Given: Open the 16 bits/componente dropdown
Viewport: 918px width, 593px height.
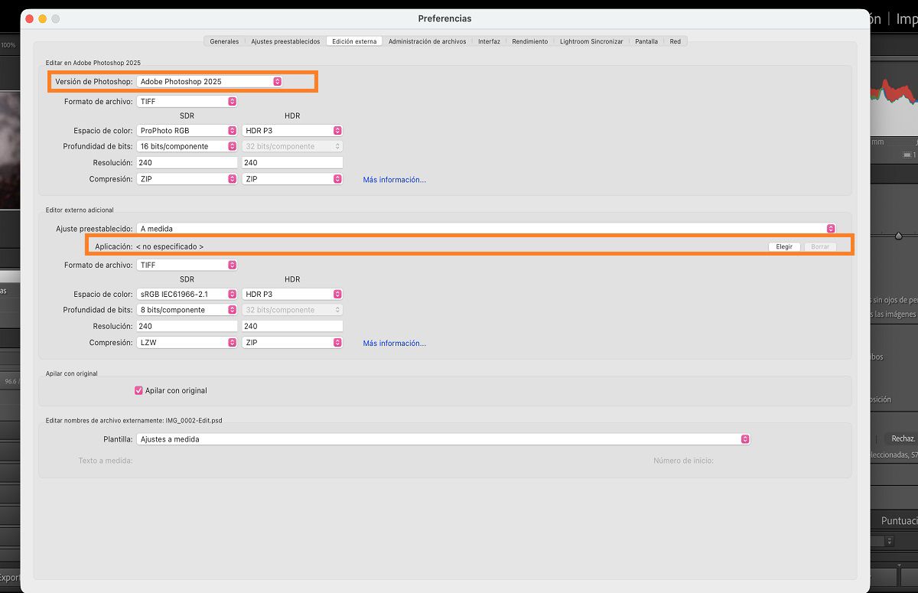Looking at the screenshot, I should 187,146.
